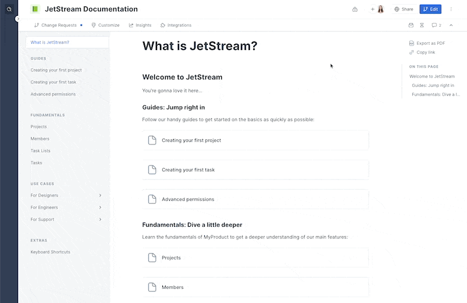The image size is (467, 303).
Task: Expand the For Designers section
Action: click(100, 195)
